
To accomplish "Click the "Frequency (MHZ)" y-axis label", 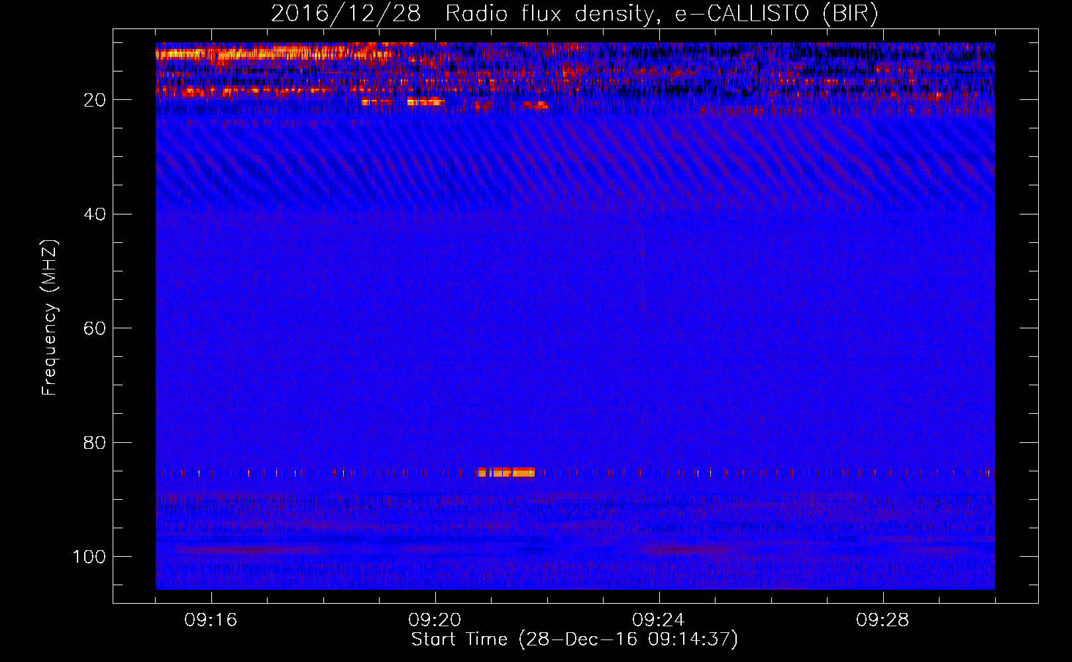I will (x=50, y=317).
